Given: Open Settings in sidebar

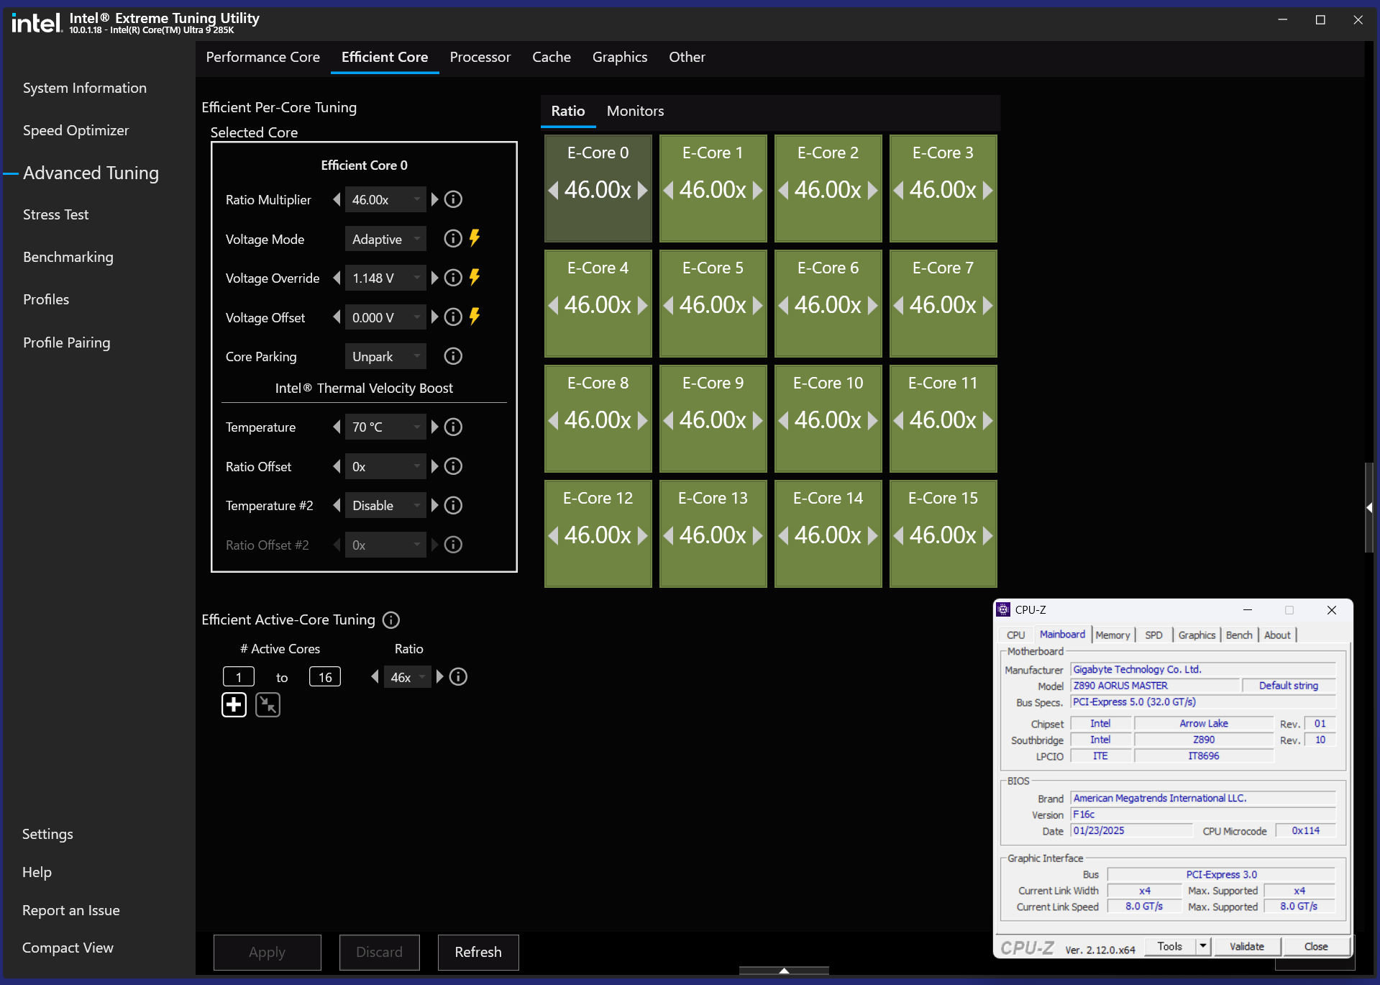Looking at the screenshot, I should (47, 834).
